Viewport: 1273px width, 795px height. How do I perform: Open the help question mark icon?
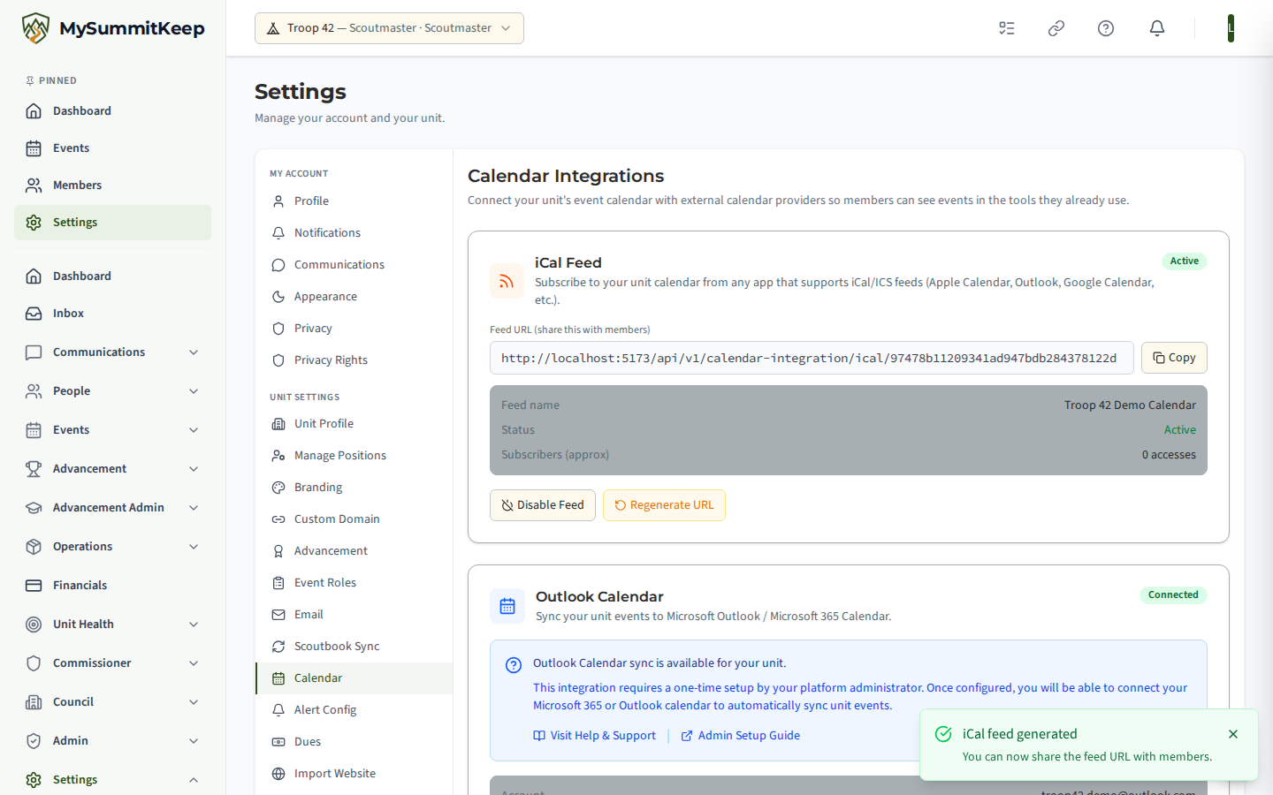(x=1106, y=28)
